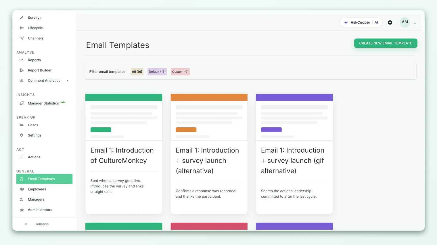Click the Manager Statistics icon

point(22,103)
